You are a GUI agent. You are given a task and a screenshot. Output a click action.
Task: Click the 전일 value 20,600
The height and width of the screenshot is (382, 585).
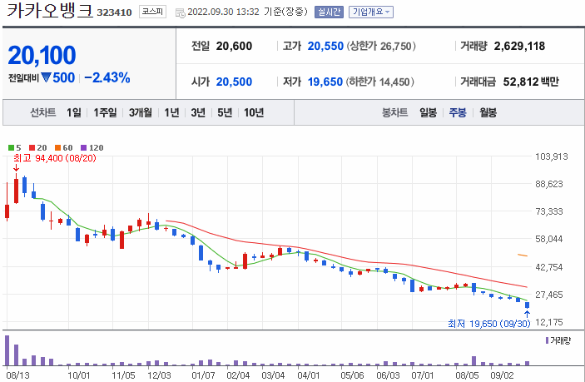click(x=234, y=46)
